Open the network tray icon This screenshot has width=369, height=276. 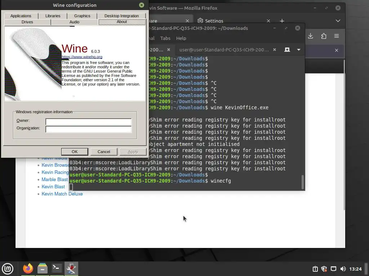(x=333, y=269)
